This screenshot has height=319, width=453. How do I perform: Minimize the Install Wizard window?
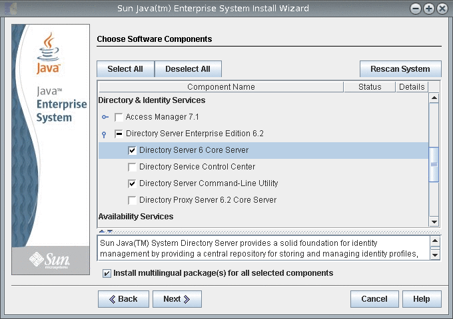416,9
